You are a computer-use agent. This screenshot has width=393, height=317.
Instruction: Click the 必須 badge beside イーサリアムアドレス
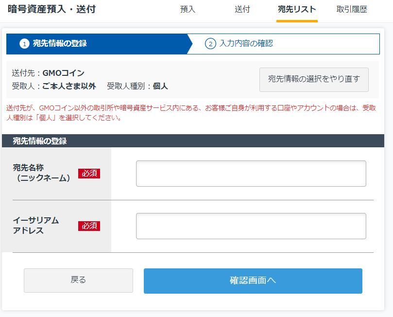(89, 226)
